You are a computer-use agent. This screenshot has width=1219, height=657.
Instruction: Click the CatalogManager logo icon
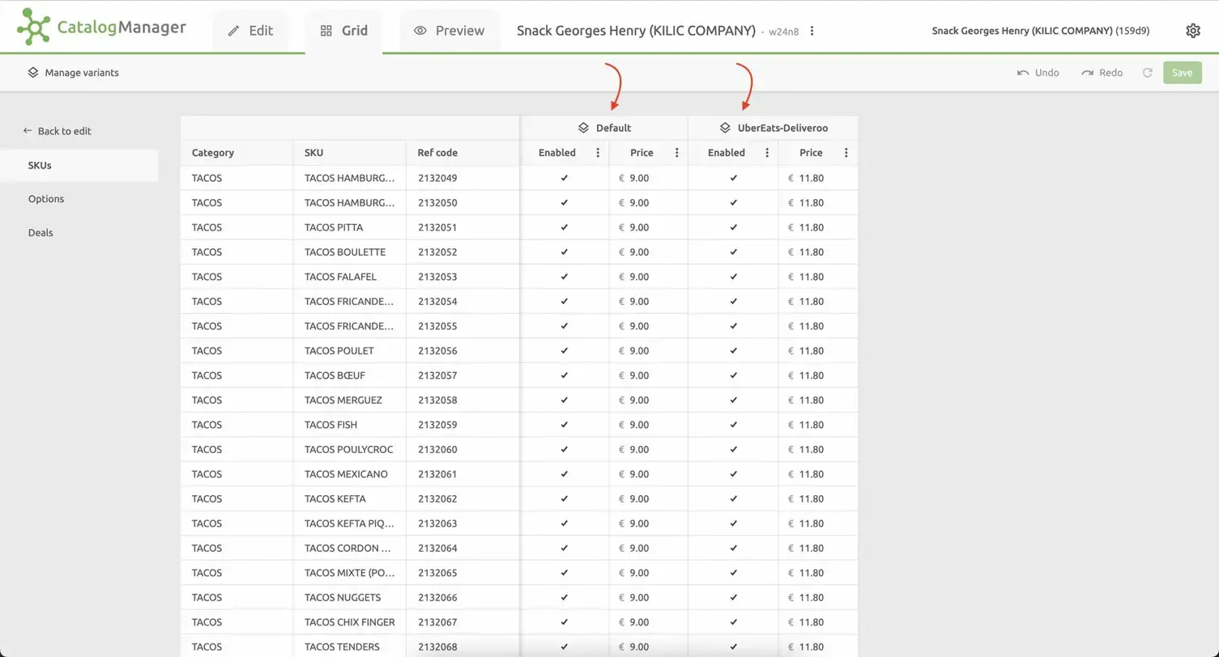coord(34,27)
